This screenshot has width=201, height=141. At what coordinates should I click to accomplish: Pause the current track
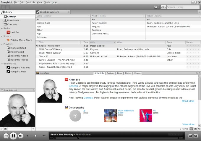click(13, 136)
